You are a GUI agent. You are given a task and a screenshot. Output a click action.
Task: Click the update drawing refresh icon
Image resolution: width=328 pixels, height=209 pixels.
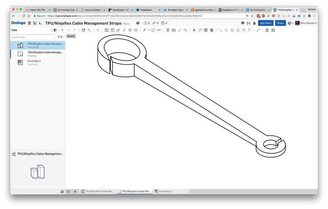pyautogui.click(x=98, y=30)
